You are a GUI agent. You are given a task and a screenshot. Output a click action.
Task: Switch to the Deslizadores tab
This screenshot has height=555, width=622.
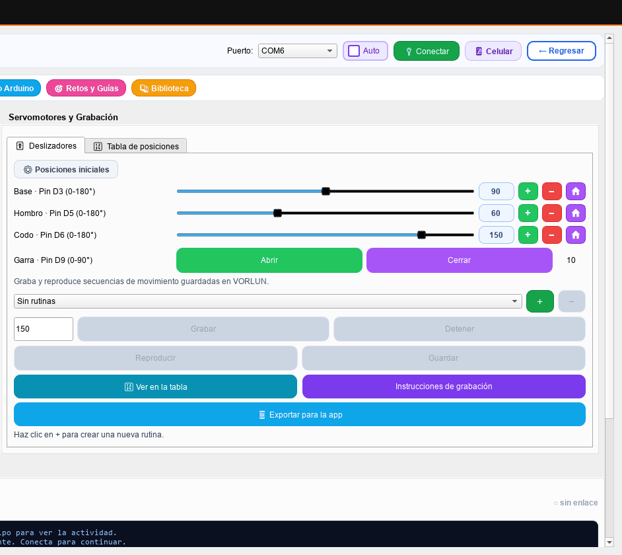(46, 146)
